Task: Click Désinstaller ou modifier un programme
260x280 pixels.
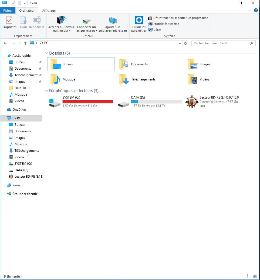Action: coord(178,18)
